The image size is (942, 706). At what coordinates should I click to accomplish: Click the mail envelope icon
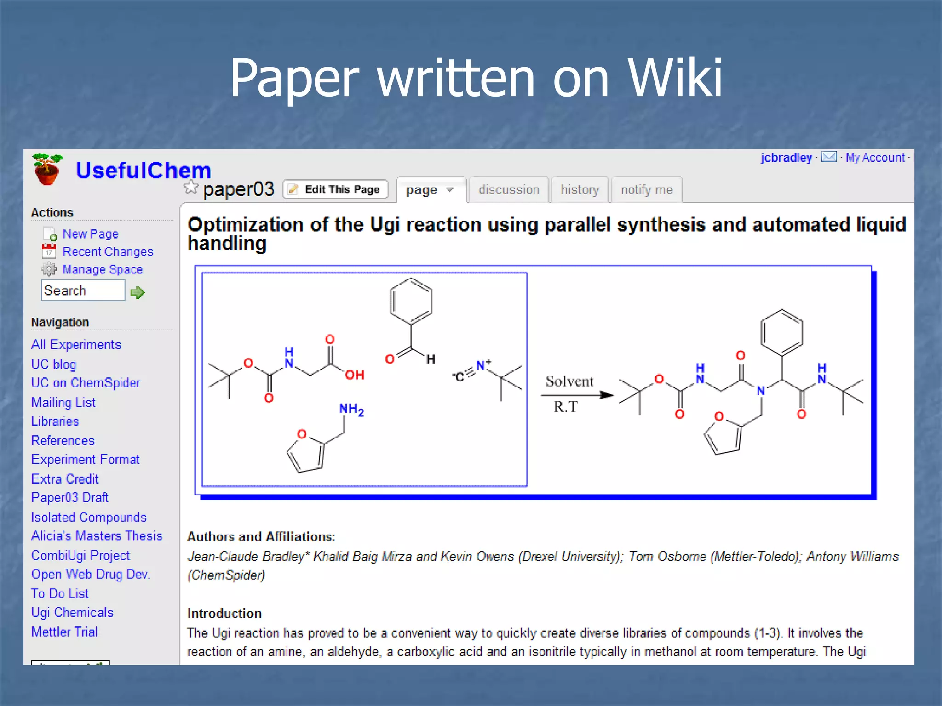click(829, 157)
